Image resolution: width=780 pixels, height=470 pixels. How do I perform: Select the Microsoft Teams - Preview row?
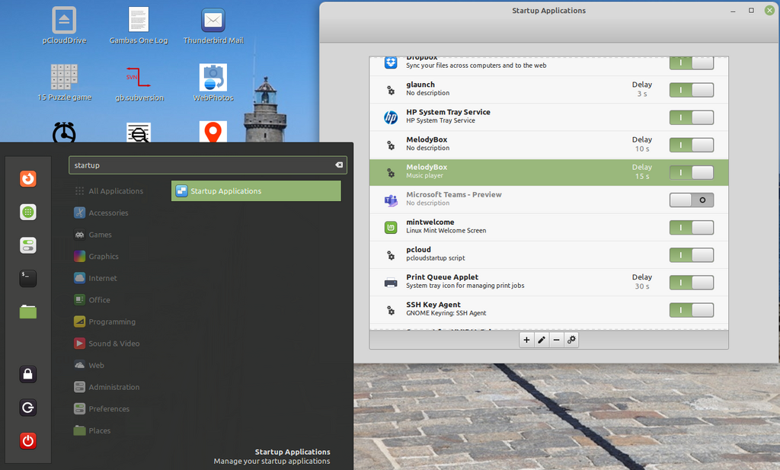(x=548, y=200)
